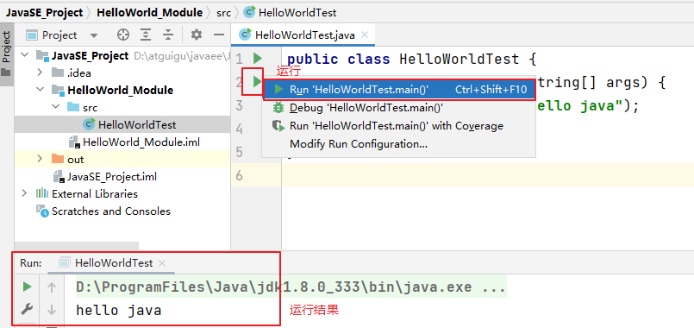Rerun program with green play in Run panel
The height and width of the screenshot is (328, 694).
(x=28, y=287)
